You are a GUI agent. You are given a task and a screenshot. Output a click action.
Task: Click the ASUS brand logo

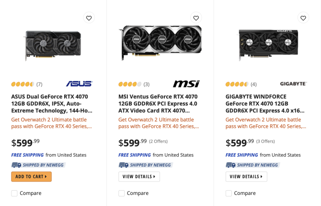[79, 84]
